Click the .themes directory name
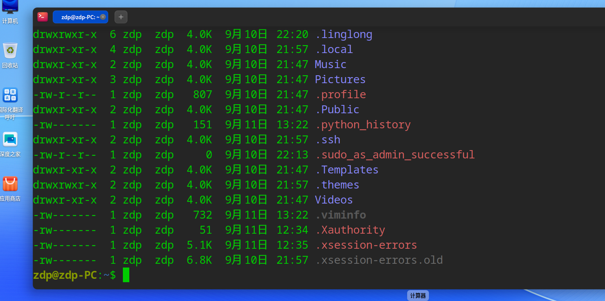 point(337,185)
